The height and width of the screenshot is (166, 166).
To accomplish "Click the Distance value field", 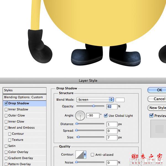I will click(x=112, y=124).
